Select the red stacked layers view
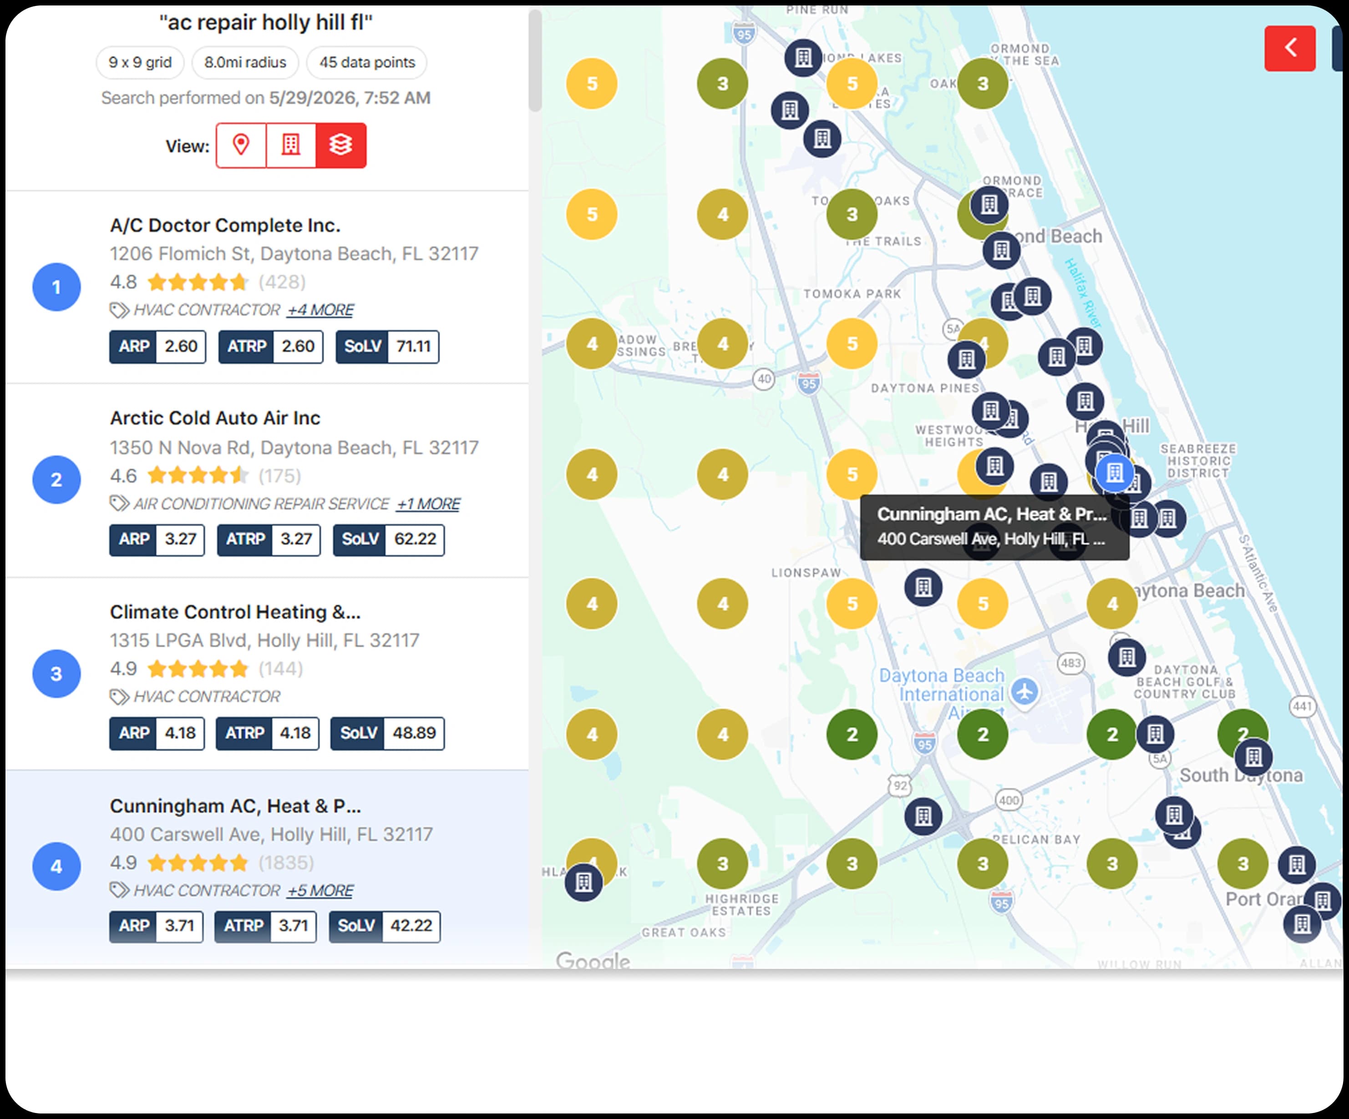Image resolution: width=1349 pixels, height=1119 pixels. point(340,145)
